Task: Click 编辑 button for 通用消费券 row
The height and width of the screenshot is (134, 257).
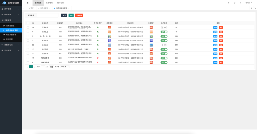Action: click(215, 62)
